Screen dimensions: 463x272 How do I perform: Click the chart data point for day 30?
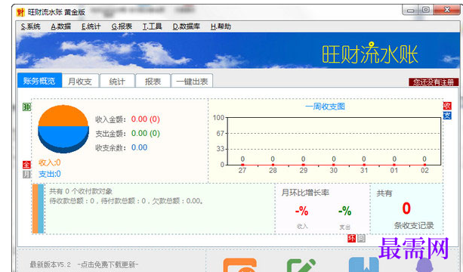[x=334, y=165]
